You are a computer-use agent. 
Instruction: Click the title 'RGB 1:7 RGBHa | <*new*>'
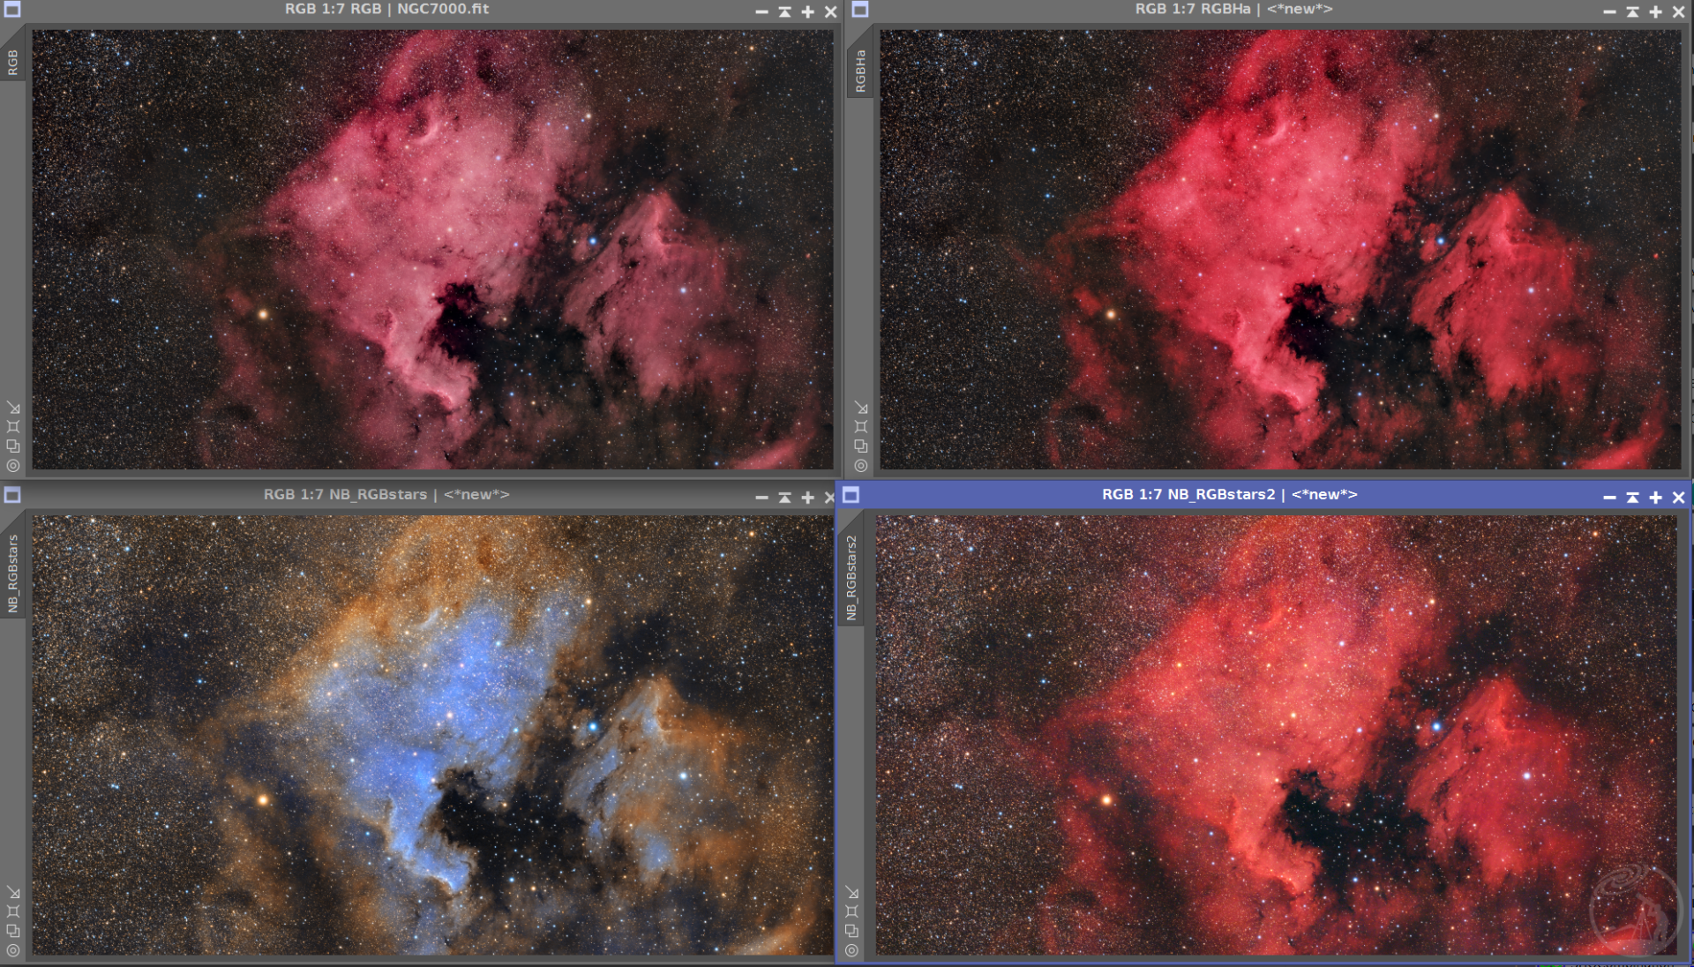1233,9
